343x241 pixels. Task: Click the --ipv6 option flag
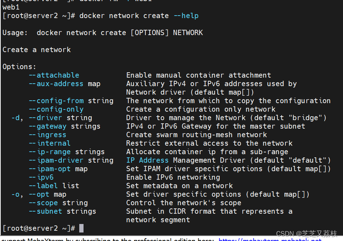pyautogui.click(x=41, y=177)
